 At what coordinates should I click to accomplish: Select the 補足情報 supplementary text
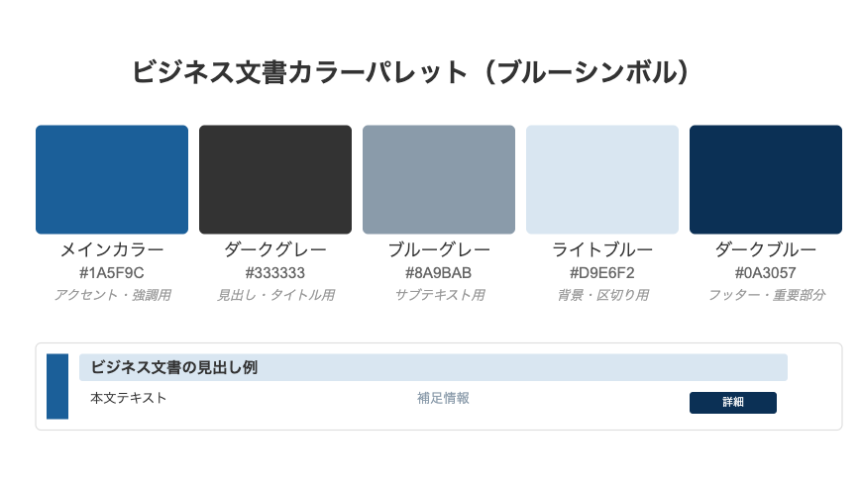[x=443, y=398]
